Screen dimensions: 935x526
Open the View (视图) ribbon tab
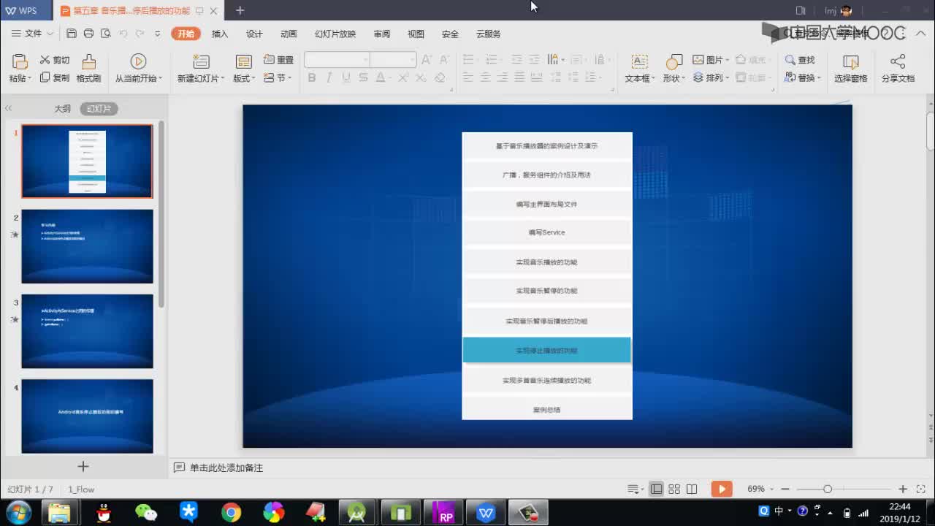coord(416,34)
